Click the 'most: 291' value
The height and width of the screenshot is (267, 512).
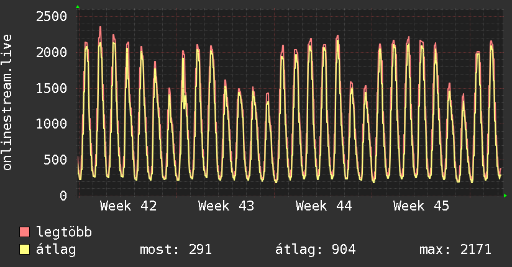[x=176, y=250]
